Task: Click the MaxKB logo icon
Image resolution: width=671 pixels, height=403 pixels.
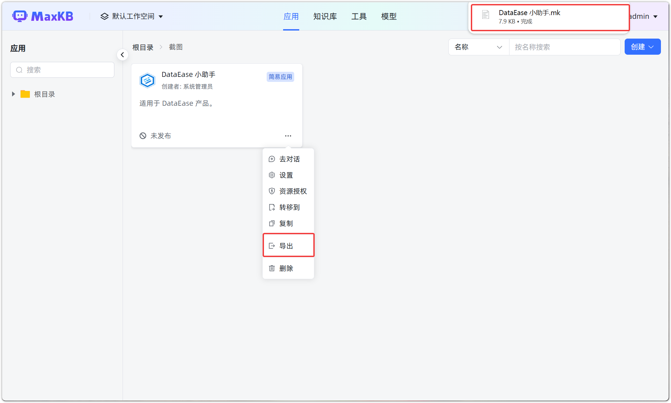Action: point(20,16)
